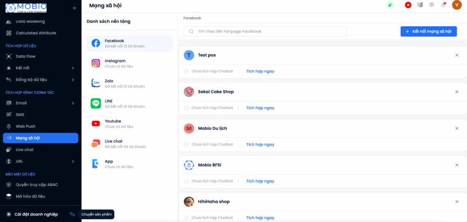The image size is (467, 222).
Task: Click the LINE platform logo
Action: [96, 103]
